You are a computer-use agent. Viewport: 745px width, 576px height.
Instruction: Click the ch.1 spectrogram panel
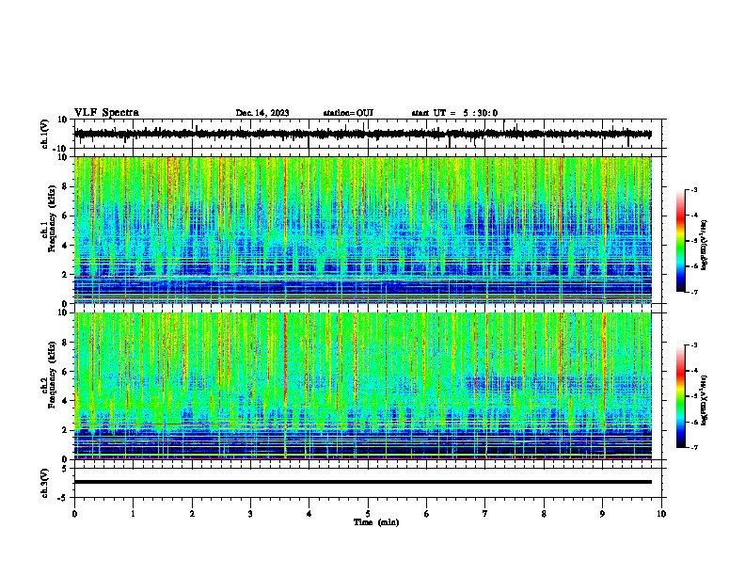(x=363, y=230)
